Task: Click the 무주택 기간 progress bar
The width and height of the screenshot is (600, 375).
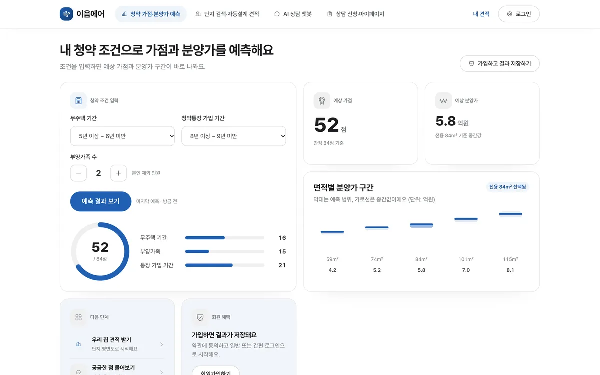Action: (x=225, y=238)
